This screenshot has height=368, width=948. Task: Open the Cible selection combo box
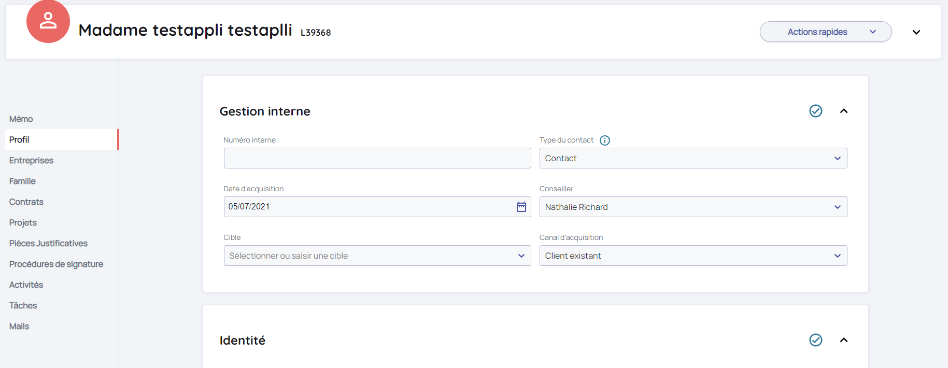377,256
